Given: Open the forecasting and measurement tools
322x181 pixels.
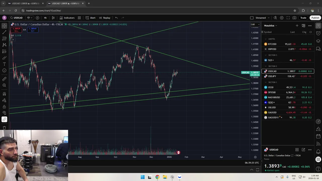Looking at the screenshot, I should coord(4,51).
